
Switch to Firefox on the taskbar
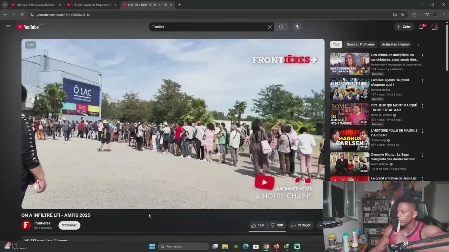[x=276, y=246]
